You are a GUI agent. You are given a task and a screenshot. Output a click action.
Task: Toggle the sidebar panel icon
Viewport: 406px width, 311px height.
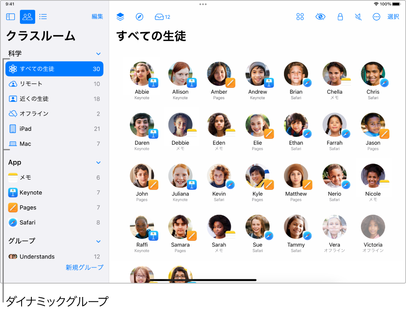click(x=11, y=17)
